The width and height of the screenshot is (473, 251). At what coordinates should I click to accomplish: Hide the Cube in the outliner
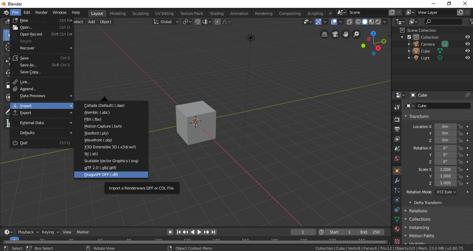click(x=467, y=51)
